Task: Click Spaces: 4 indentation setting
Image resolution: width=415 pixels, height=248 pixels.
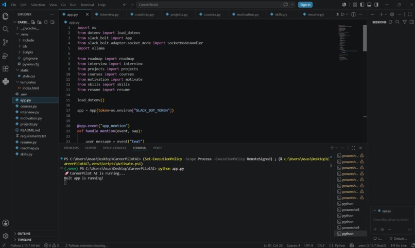Action: (293, 245)
